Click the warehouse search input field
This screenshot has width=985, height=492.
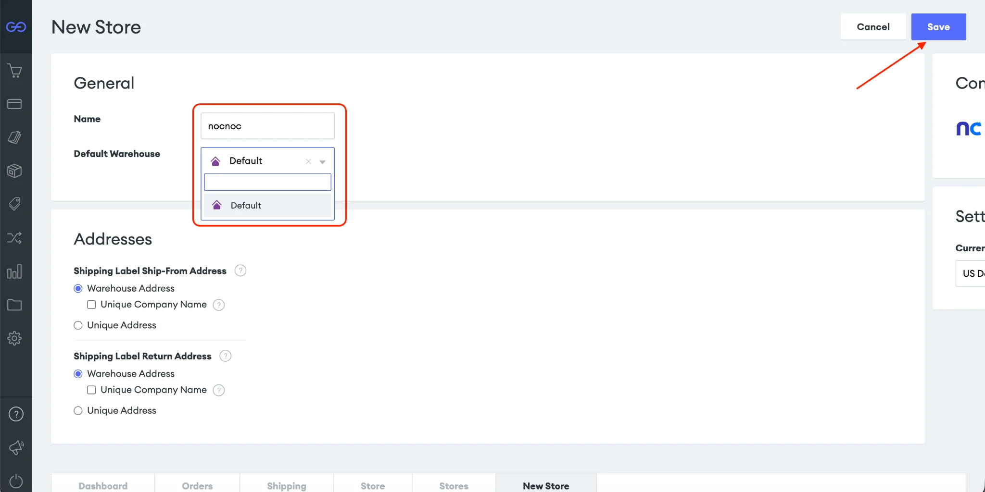click(x=267, y=182)
